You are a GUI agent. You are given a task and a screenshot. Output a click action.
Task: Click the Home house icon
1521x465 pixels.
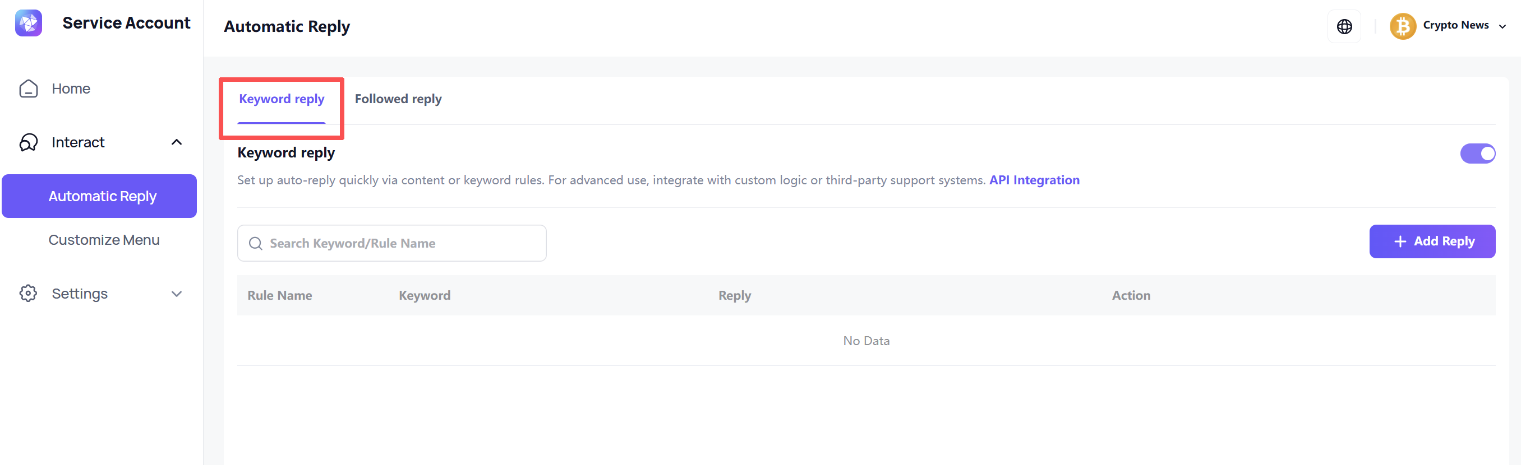[29, 89]
